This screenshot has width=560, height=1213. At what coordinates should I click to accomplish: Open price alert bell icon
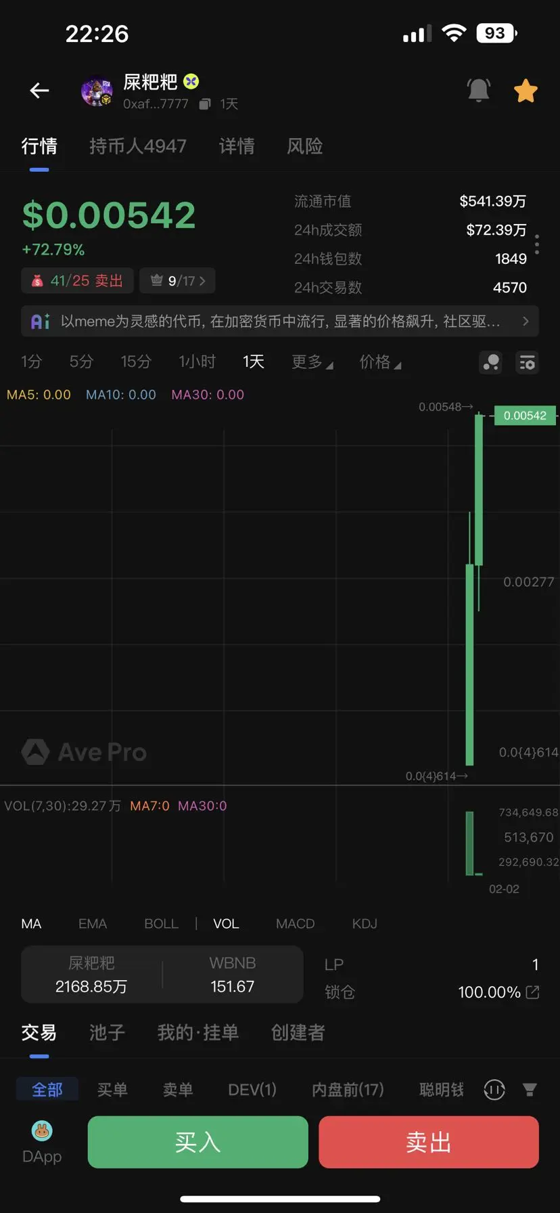pyautogui.click(x=479, y=90)
